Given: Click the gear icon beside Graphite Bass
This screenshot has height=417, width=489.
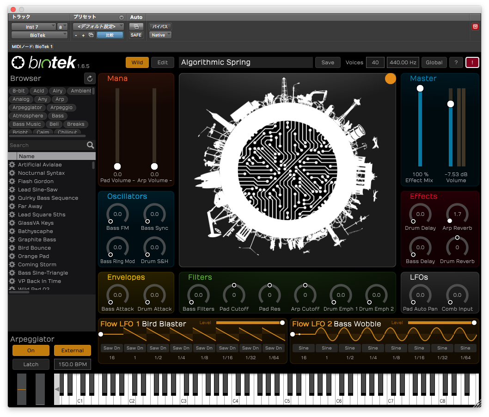Looking at the screenshot, I should point(12,239).
